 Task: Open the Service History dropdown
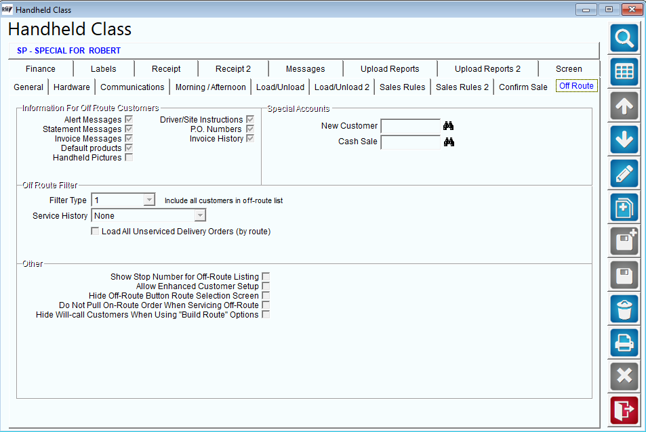(x=200, y=215)
